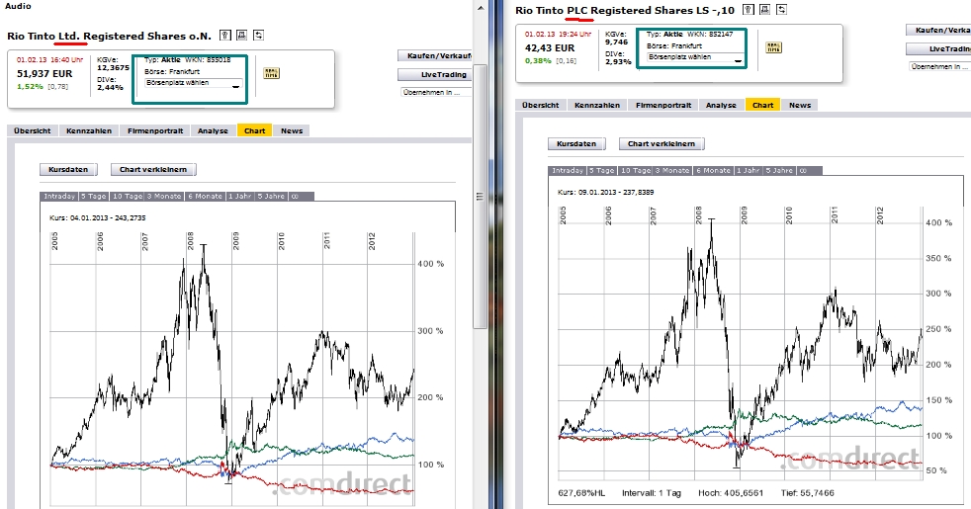Open help icon beside Rio Tinto PLC title

tap(749, 9)
